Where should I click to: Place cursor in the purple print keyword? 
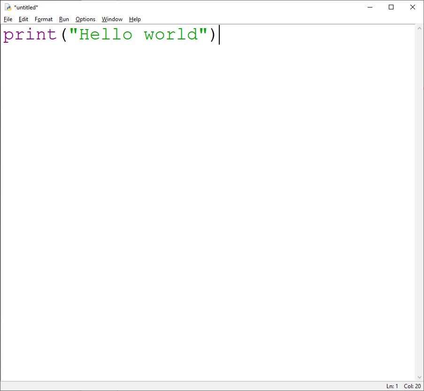click(x=30, y=35)
